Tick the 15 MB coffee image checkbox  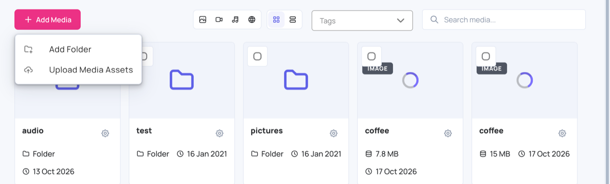point(486,56)
